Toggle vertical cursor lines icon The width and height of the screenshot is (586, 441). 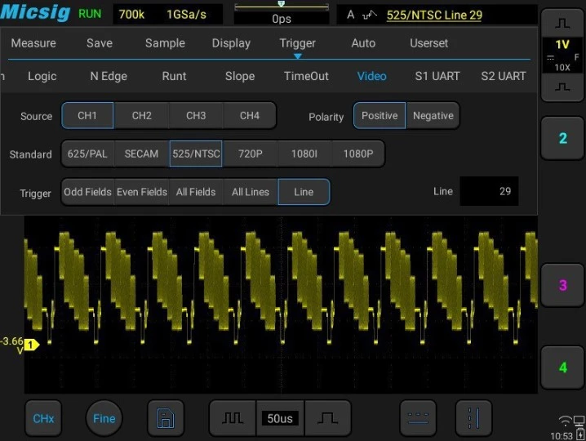(x=473, y=418)
